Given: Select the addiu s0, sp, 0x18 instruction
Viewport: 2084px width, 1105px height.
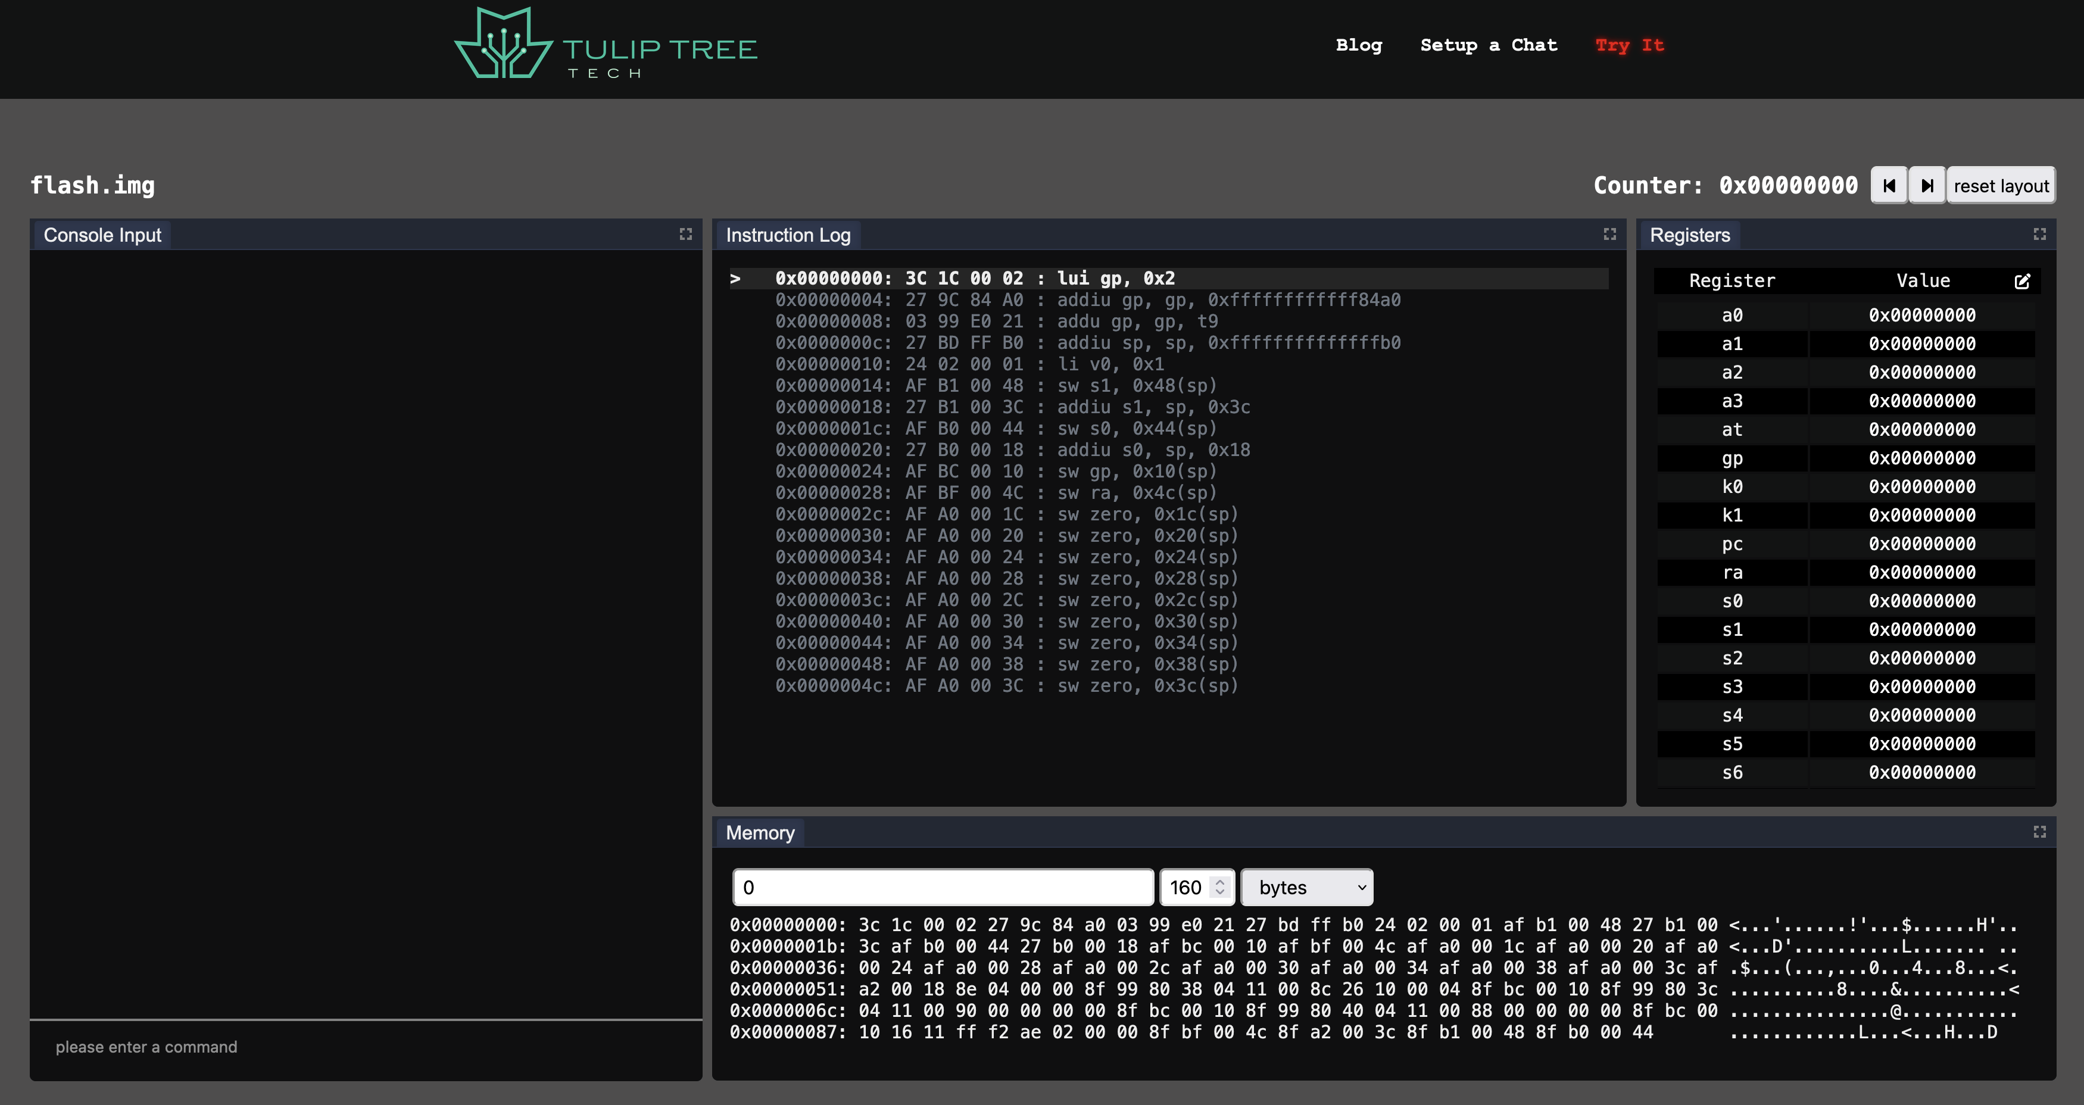Looking at the screenshot, I should click(x=1168, y=450).
